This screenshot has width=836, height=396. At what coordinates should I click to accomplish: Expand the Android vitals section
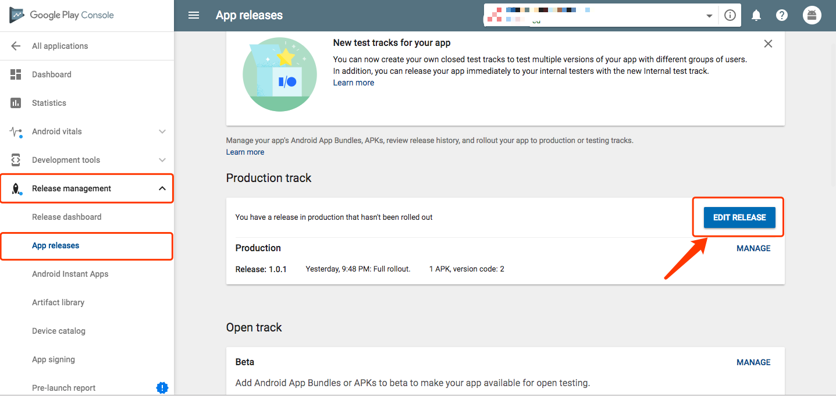tap(162, 131)
